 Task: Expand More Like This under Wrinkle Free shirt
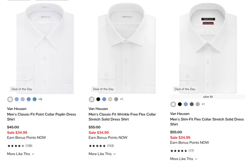pyautogui.click(x=102, y=154)
